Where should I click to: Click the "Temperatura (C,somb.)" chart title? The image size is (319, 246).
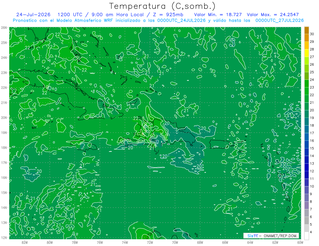pos(162,6)
